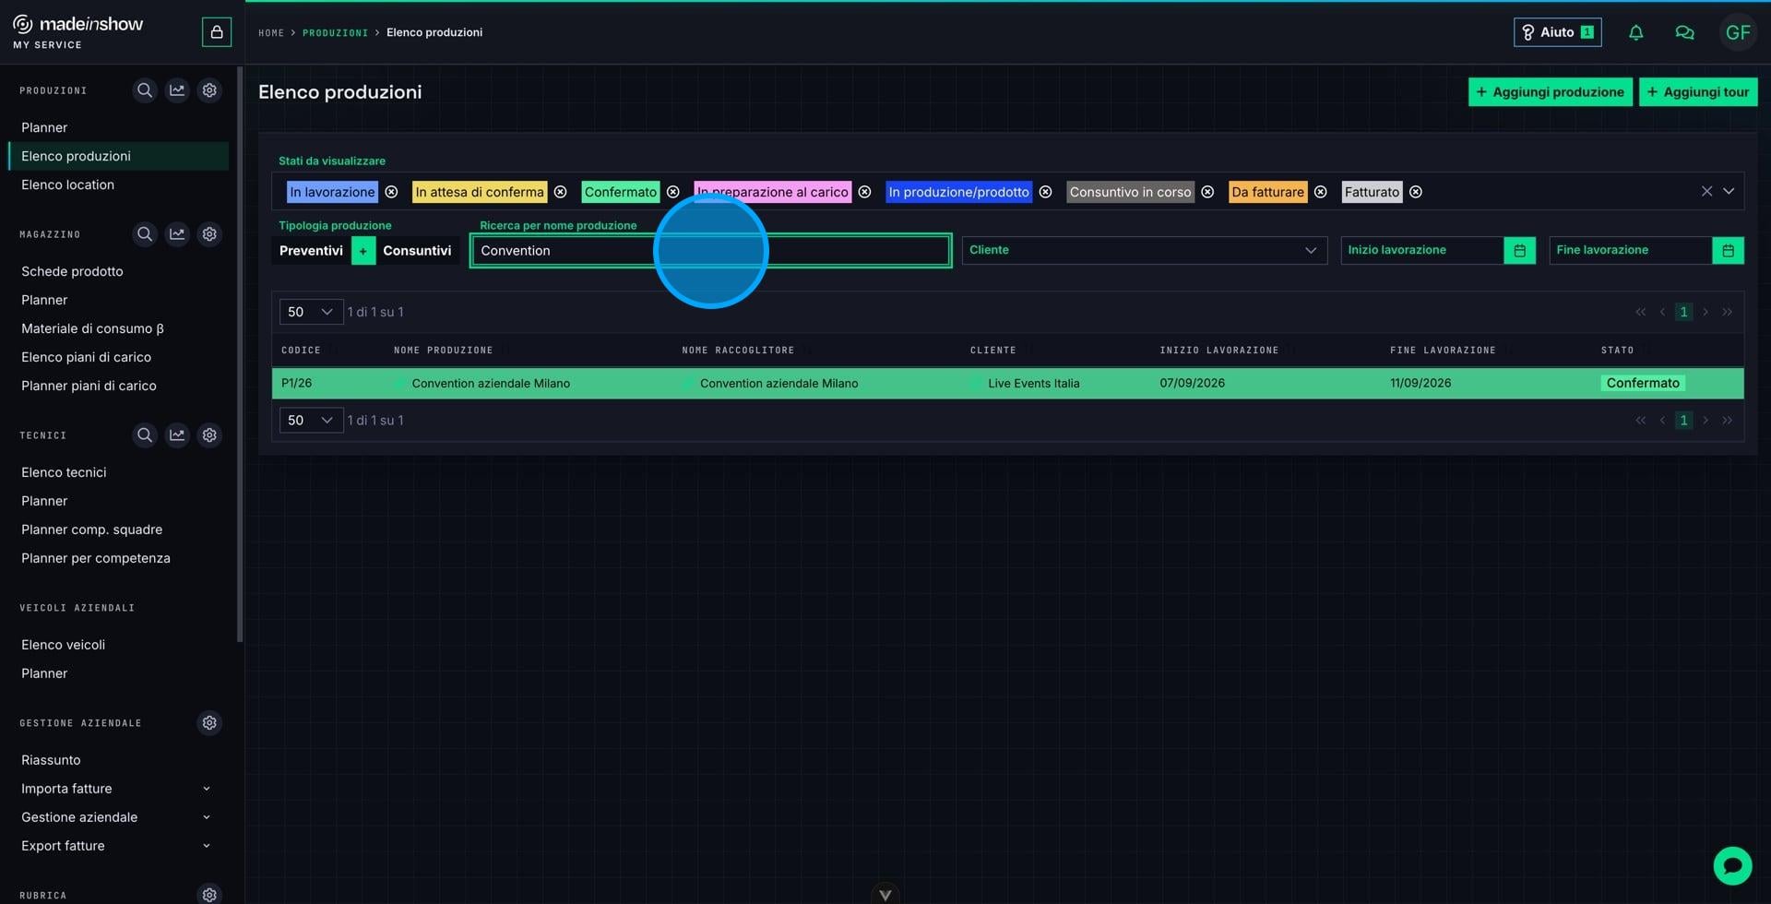
Task: Open Gestione aziendale section settings gear
Action: point(209,723)
